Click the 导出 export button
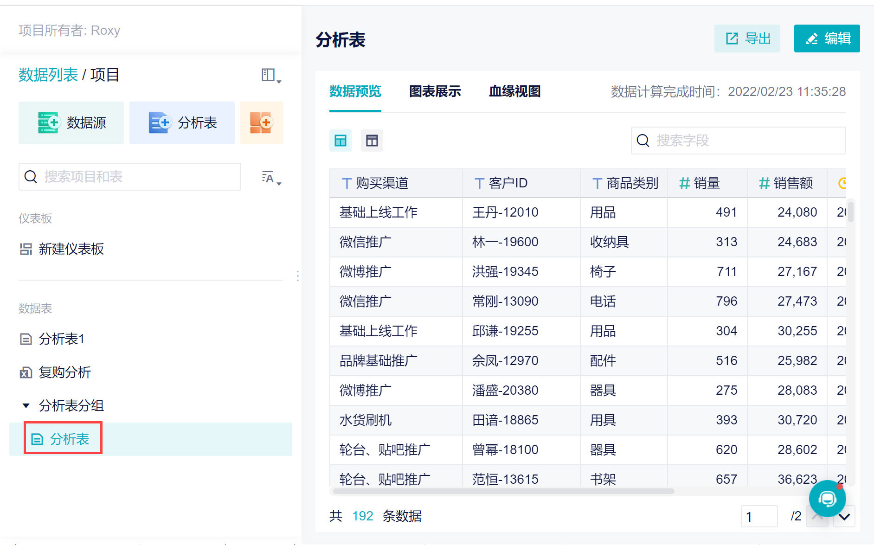The width and height of the screenshot is (874, 545). (x=747, y=38)
